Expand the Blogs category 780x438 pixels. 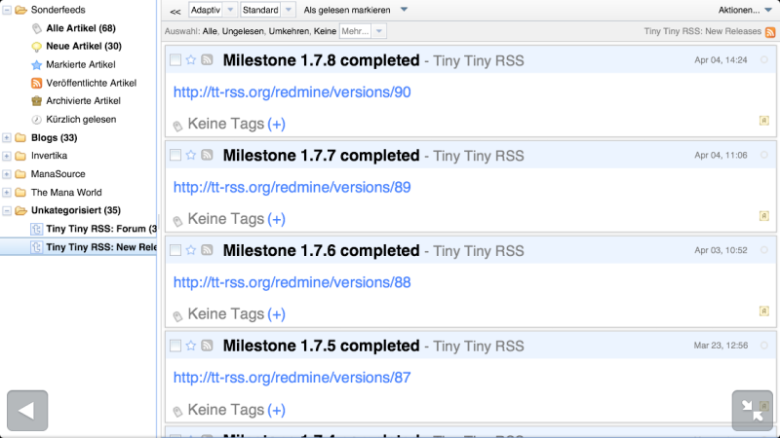point(7,137)
